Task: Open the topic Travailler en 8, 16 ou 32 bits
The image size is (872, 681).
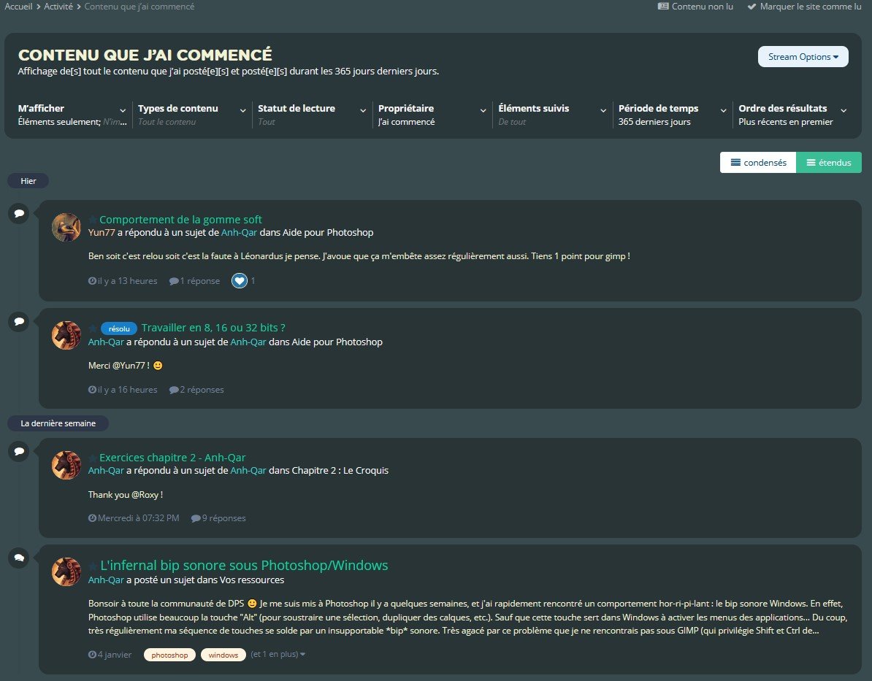Action: click(213, 328)
